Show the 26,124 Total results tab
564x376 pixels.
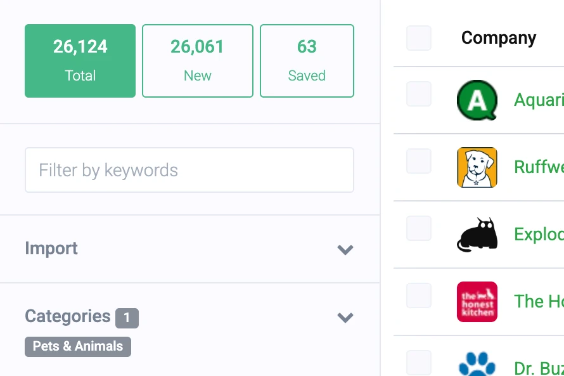pos(80,61)
